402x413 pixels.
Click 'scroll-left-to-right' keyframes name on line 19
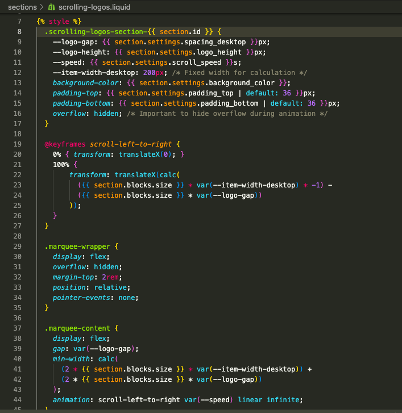coord(131,144)
